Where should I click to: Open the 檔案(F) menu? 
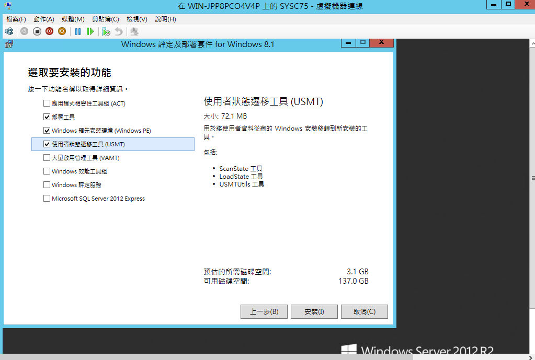(16, 19)
